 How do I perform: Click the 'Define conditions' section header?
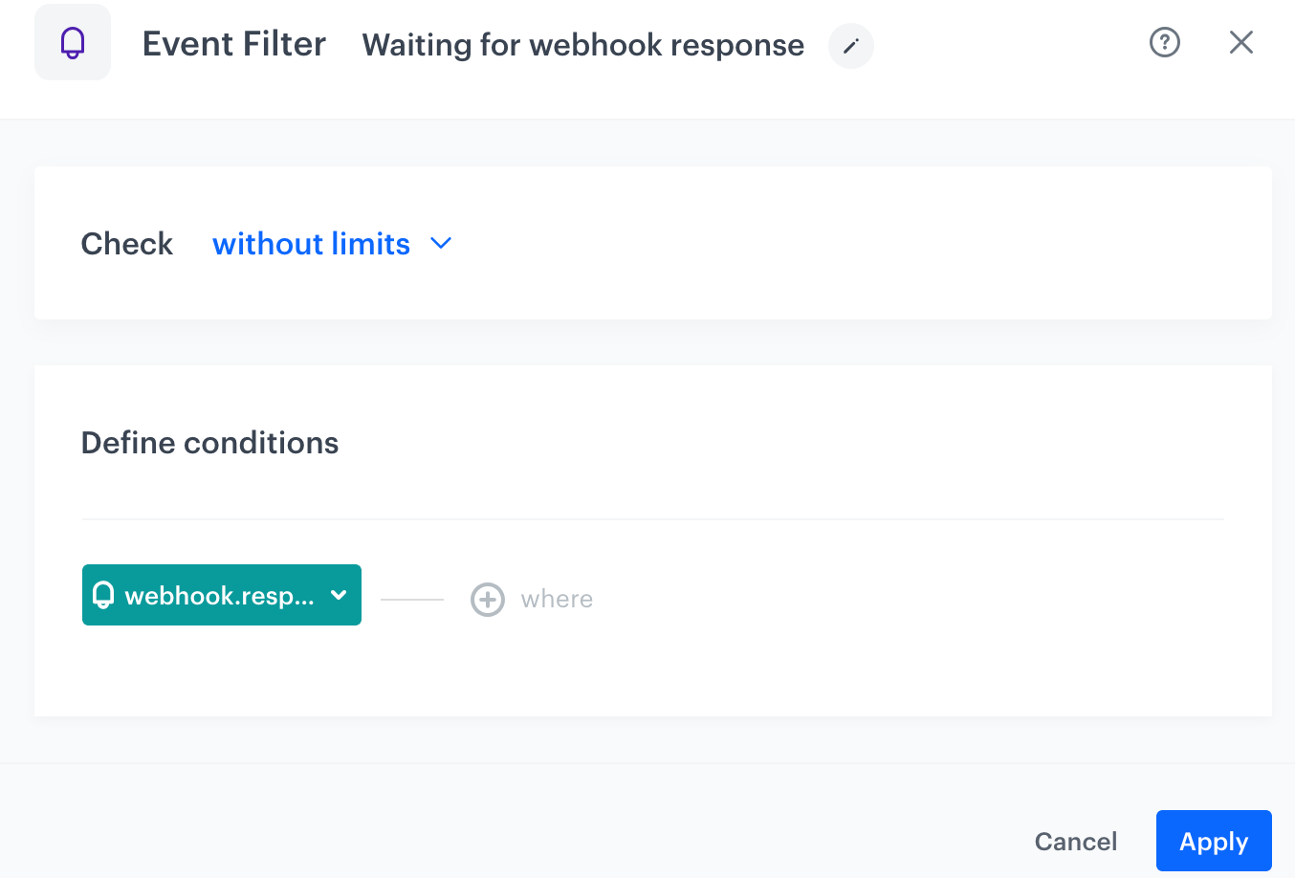tap(209, 442)
